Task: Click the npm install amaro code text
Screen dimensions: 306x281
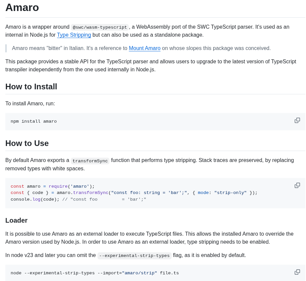Action: tap(34, 121)
